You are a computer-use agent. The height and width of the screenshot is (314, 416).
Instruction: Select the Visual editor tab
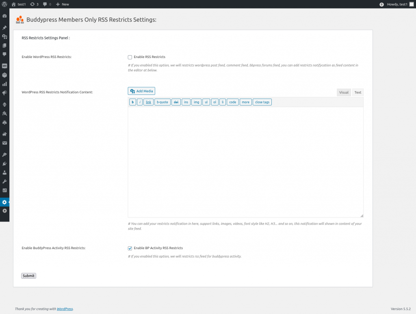coord(344,92)
